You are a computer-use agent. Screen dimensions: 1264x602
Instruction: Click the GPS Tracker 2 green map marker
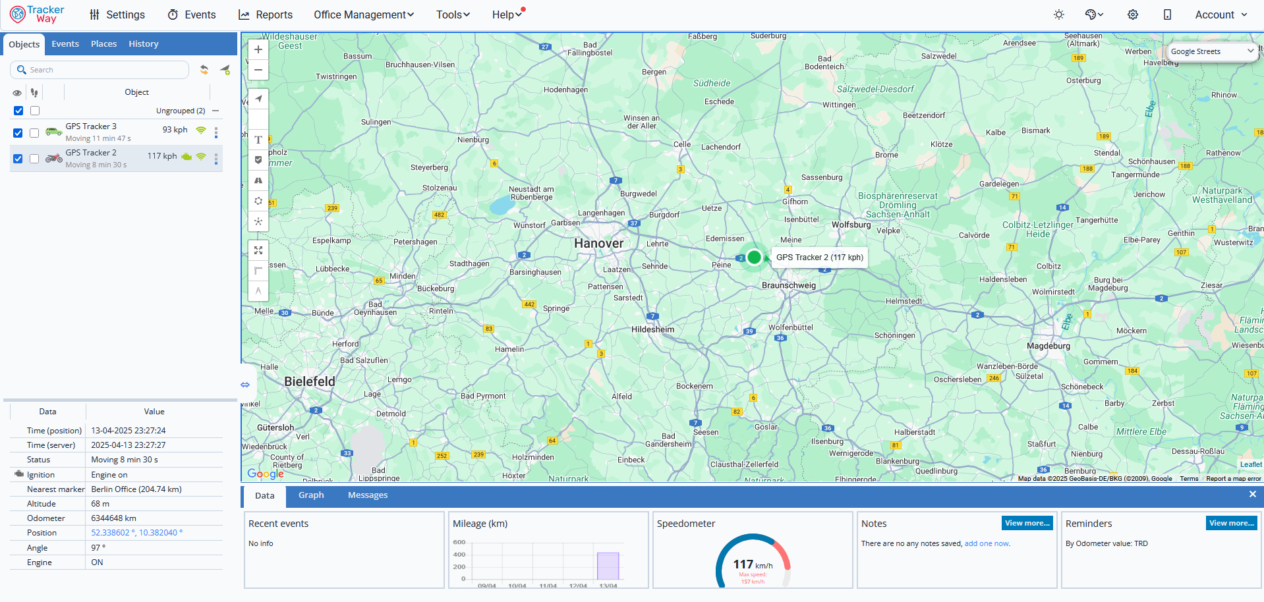[754, 257]
